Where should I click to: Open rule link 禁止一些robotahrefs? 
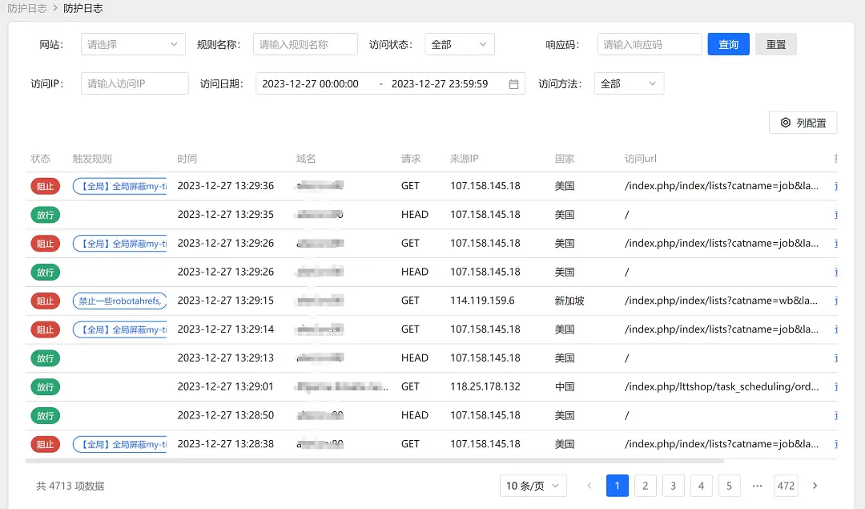click(119, 301)
